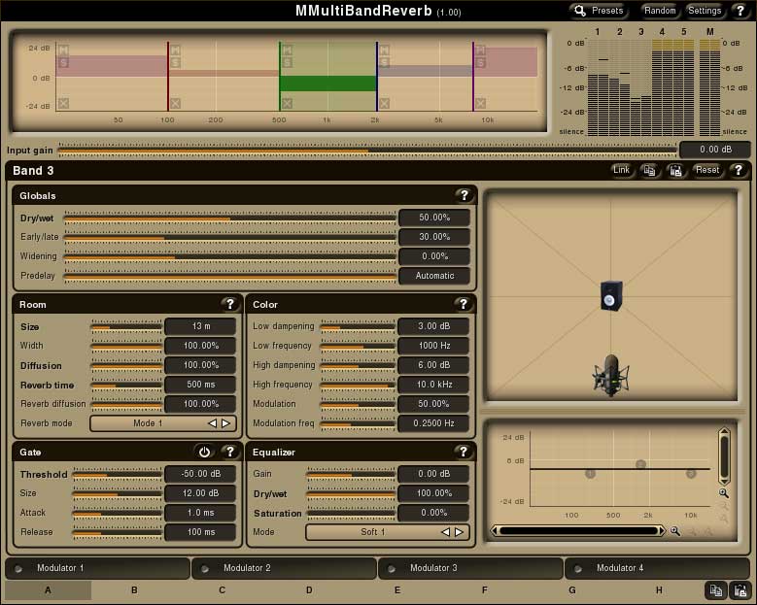
Task: Mute band 4 with its M button
Action: (384, 50)
